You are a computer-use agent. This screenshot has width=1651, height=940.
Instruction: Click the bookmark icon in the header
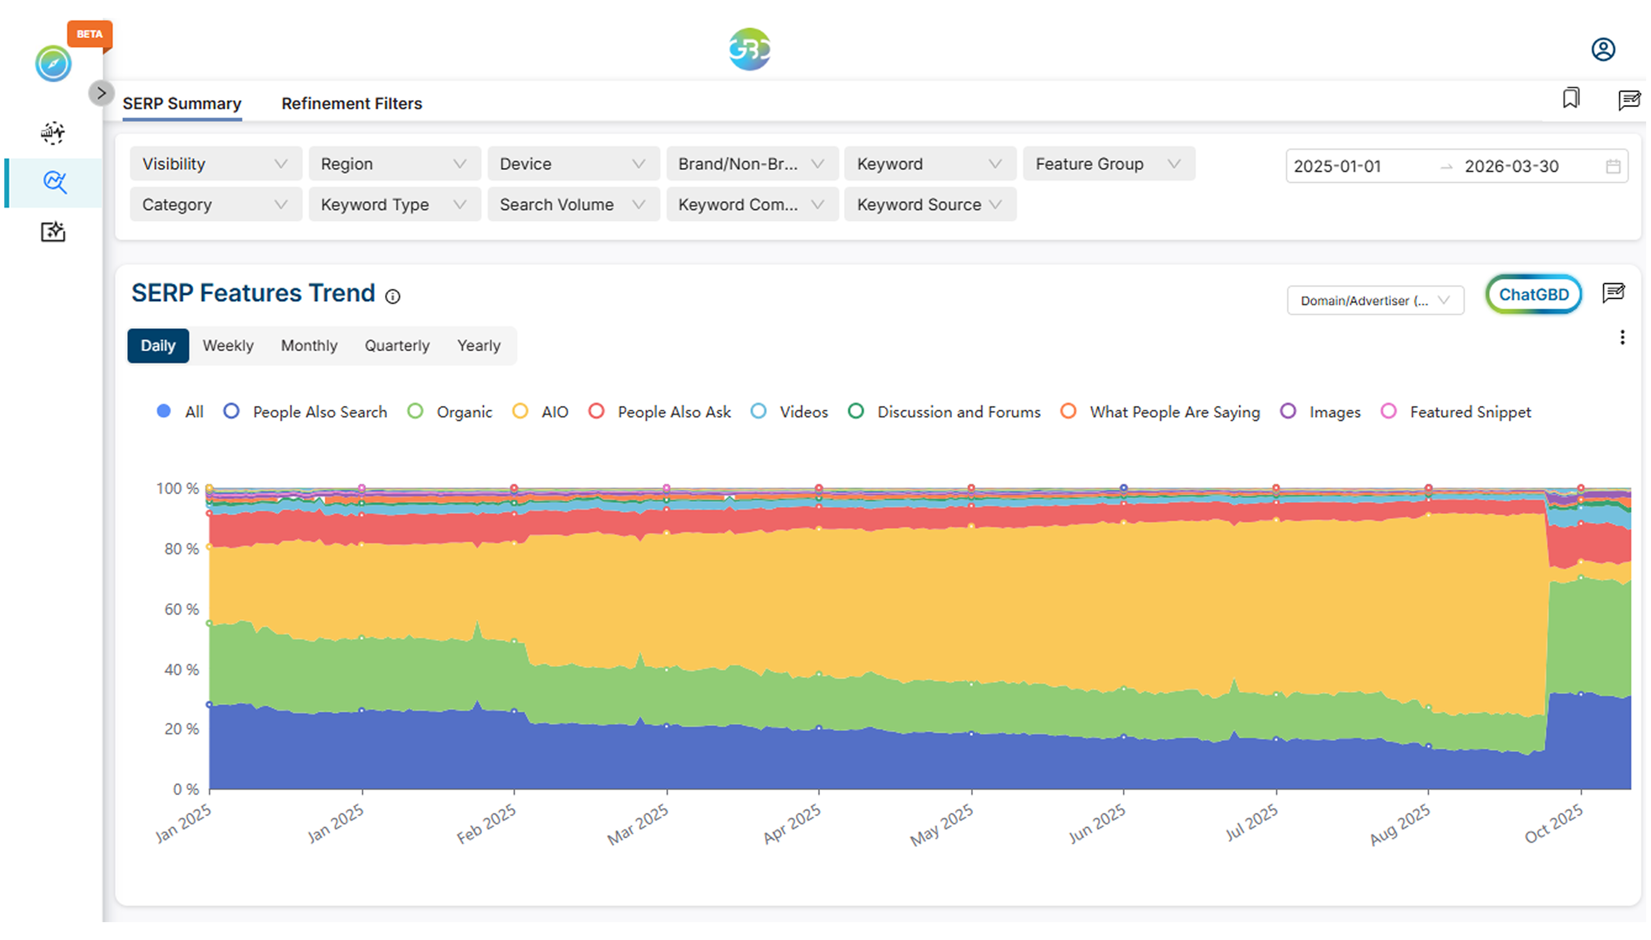[x=1570, y=99]
